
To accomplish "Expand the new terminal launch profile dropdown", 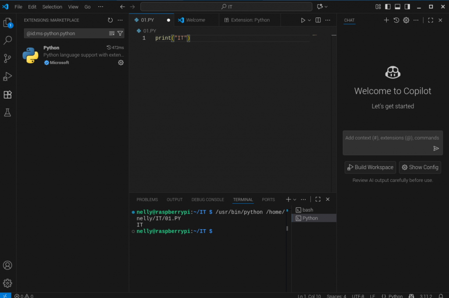I will 295,199.
